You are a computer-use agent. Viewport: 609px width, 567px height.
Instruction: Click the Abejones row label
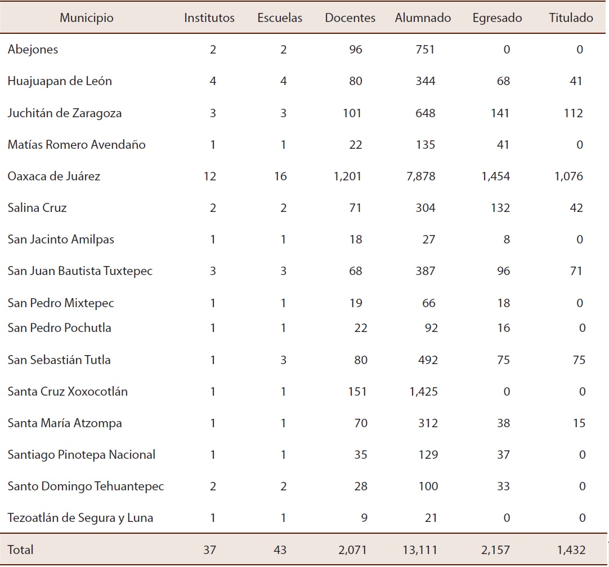coord(33,49)
